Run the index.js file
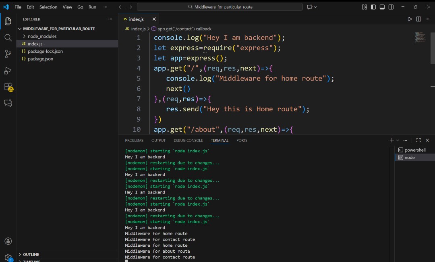This screenshot has width=435, height=262. pos(410,19)
